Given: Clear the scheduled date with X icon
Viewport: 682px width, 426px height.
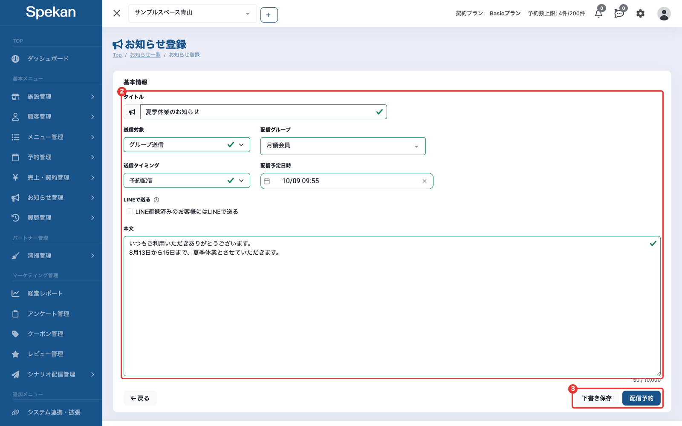Looking at the screenshot, I should (x=425, y=181).
